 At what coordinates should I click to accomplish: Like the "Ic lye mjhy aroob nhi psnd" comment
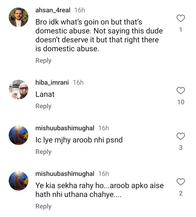tap(181, 137)
